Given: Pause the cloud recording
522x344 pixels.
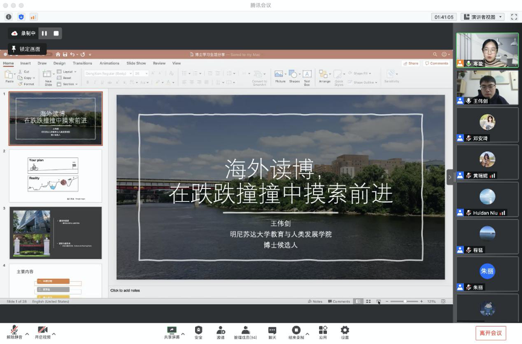Looking at the screenshot, I should point(45,33).
